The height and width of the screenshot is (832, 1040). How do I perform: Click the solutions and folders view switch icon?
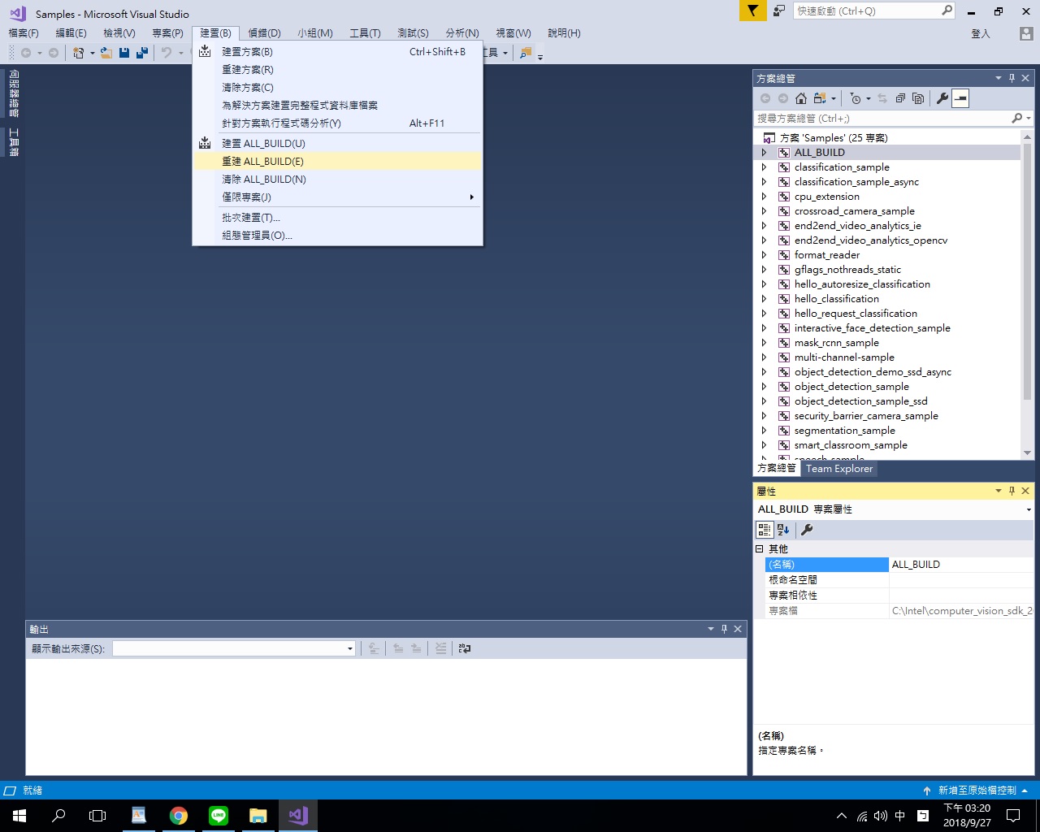tap(820, 98)
